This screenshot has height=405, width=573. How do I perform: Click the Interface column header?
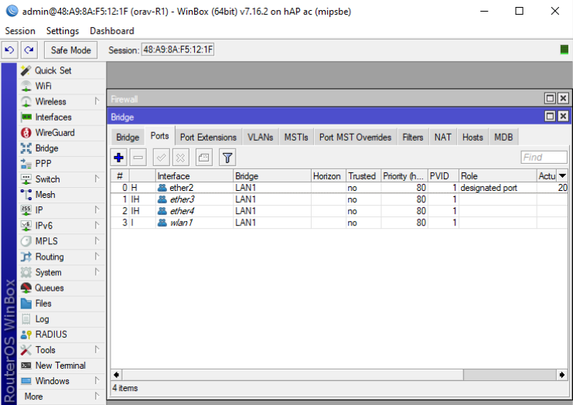click(x=193, y=176)
